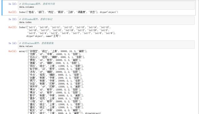Viewport: 199px width, 114px height.
Task: Click the '薪资' column name in Out[2]
Action: coord(61,12)
